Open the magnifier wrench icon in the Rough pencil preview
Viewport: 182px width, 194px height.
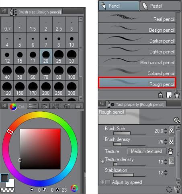[x=177, y=120]
